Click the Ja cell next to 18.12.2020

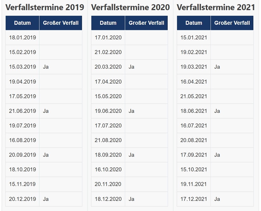coord(131,199)
